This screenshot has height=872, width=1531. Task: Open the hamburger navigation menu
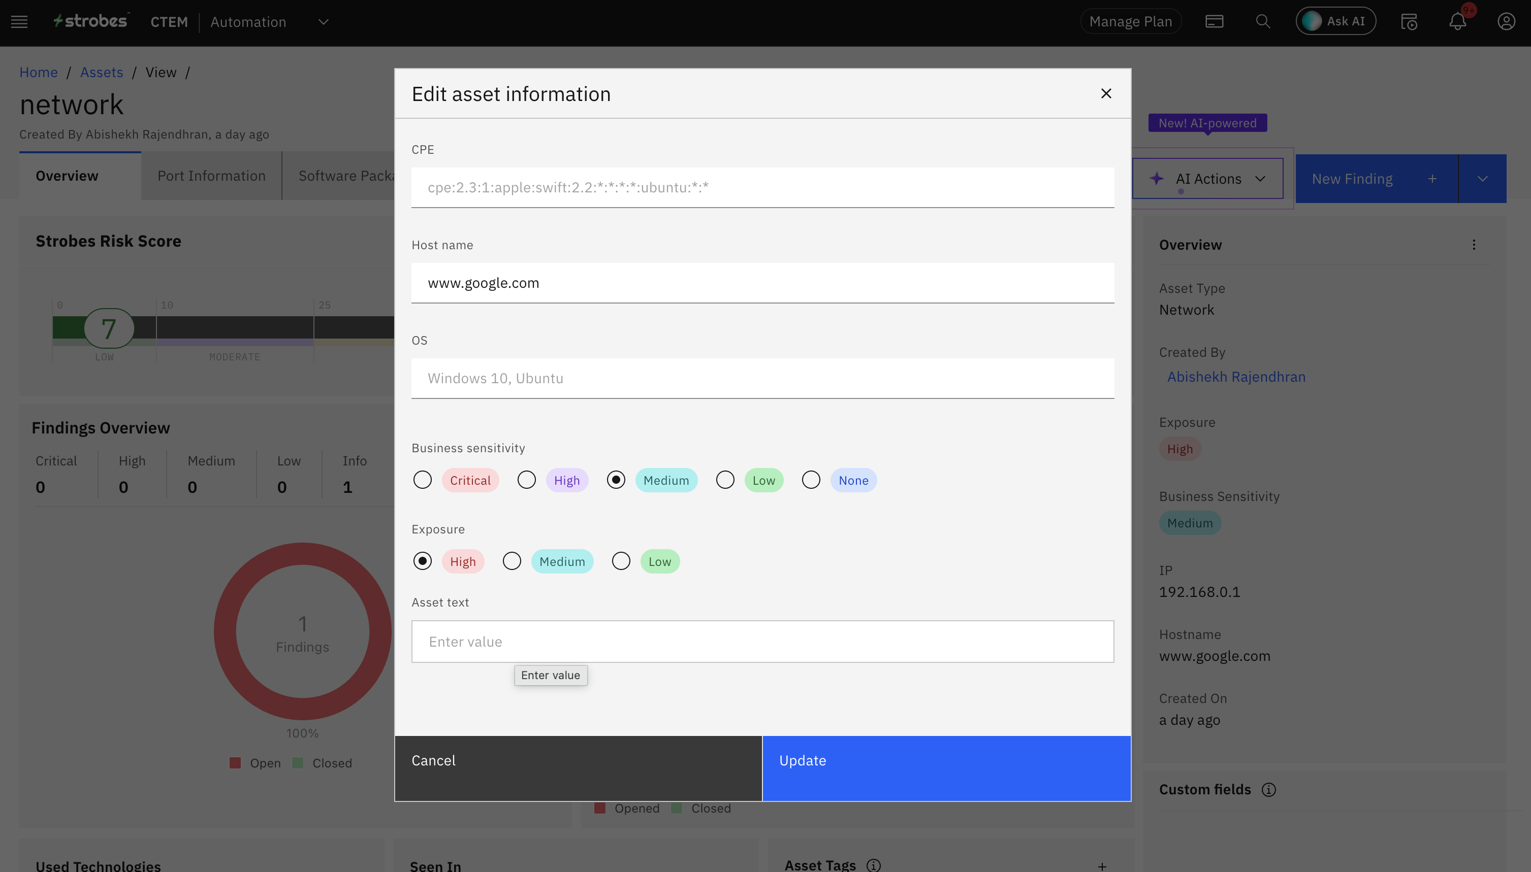[19, 22]
